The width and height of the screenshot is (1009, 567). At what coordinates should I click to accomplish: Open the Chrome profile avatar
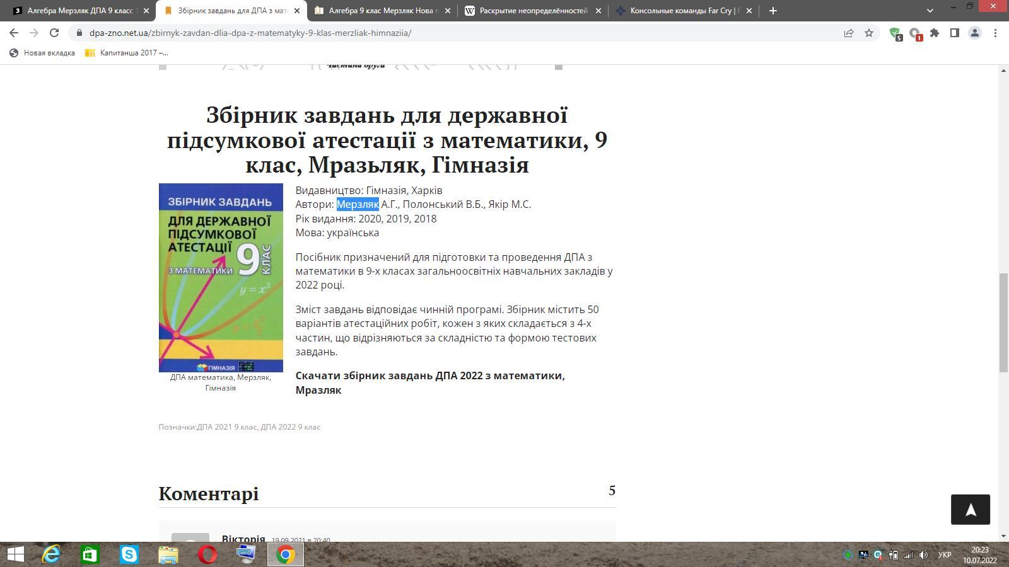click(x=975, y=33)
